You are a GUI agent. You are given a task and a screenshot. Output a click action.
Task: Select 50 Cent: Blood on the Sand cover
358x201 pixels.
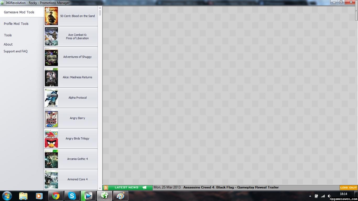tap(51, 16)
